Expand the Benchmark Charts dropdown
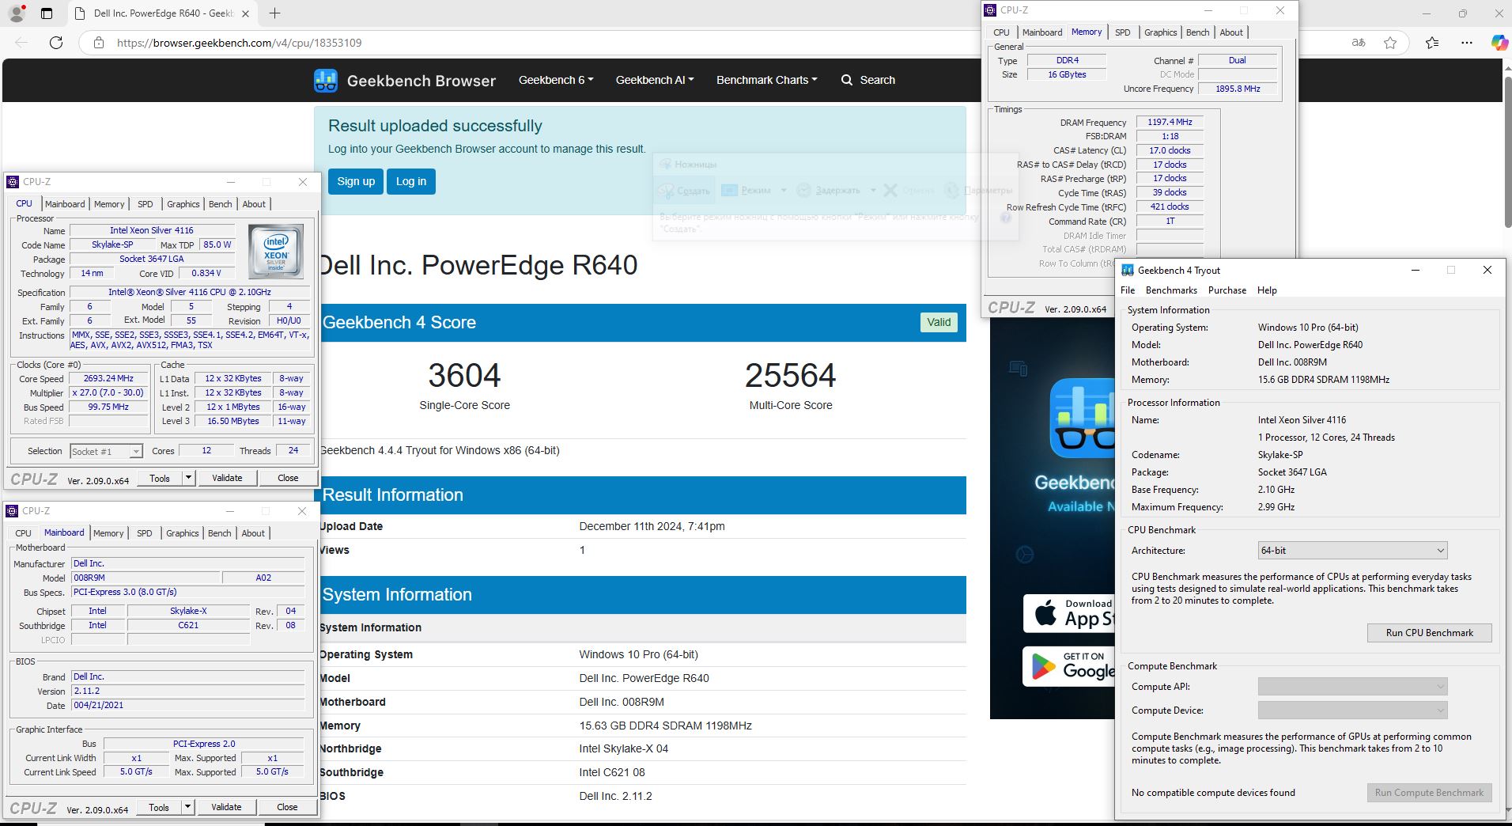Viewport: 1512px width, 826px height. [x=767, y=80]
